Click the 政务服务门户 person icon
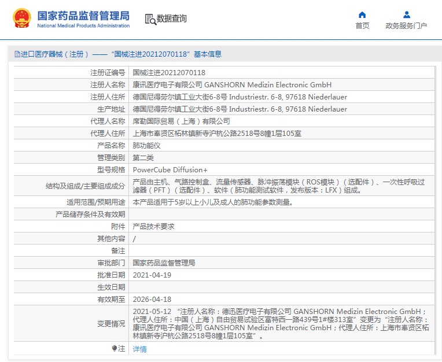 (406, 15)
